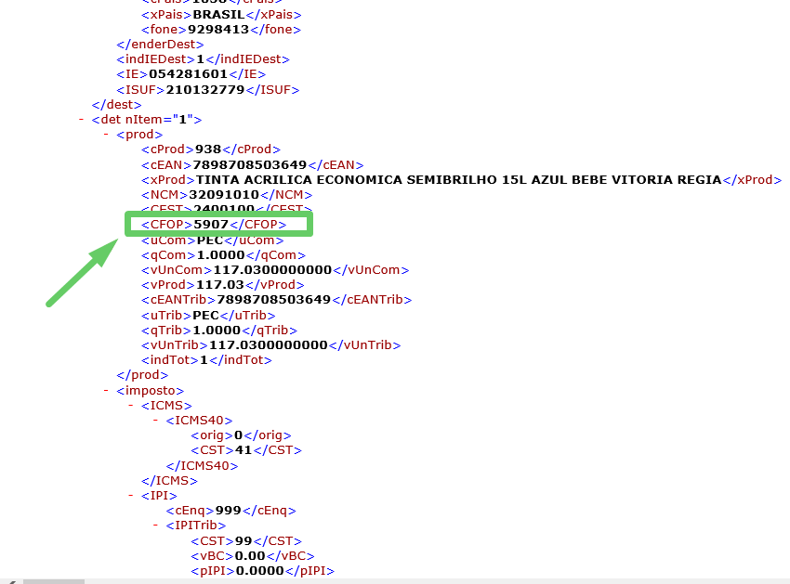Click the indTot value 1
The image size is (790, 584).
pos(204,360)
